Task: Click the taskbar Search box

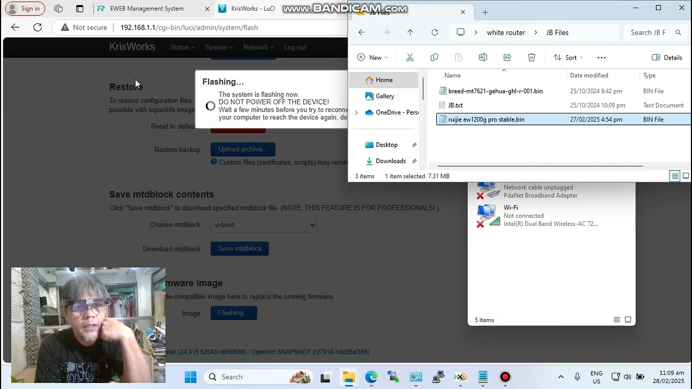Action: tap(259, 377)
